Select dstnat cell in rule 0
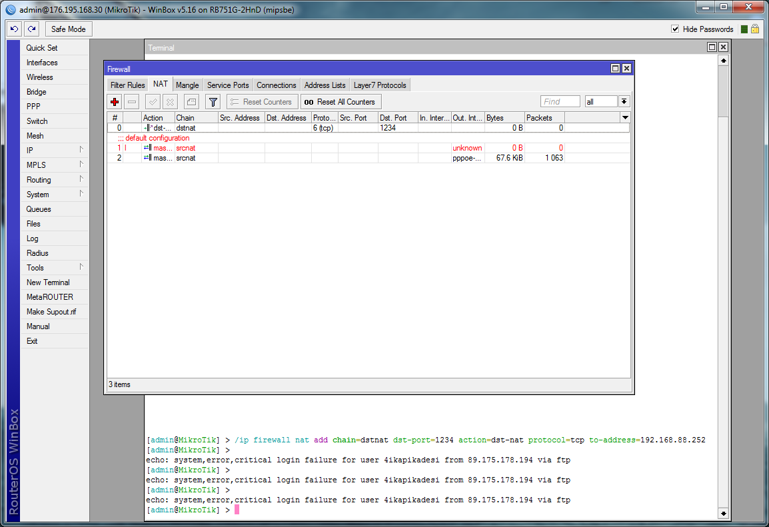This screenshot has height=527, width=769. pos(196,128)
